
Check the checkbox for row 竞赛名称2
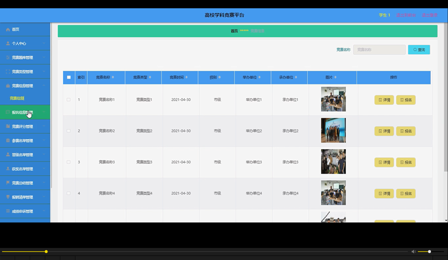click(69, 131)
